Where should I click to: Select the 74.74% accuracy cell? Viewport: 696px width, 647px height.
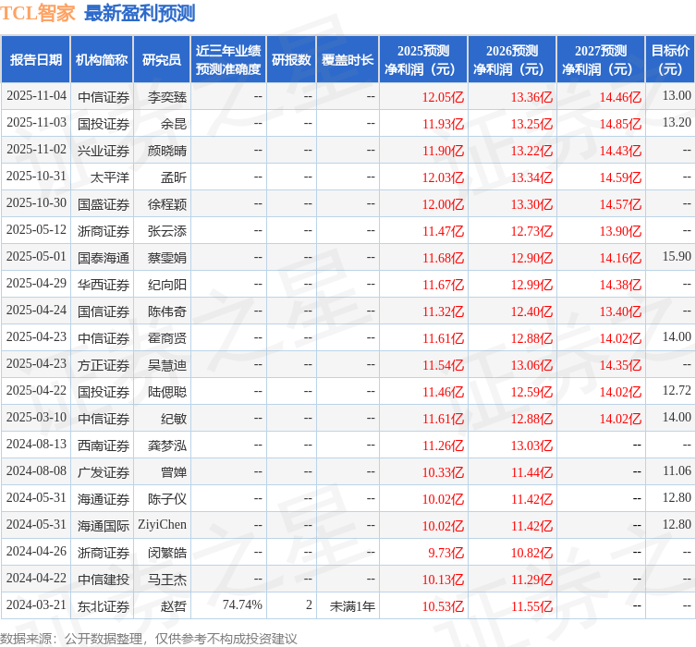click(242, 605)
